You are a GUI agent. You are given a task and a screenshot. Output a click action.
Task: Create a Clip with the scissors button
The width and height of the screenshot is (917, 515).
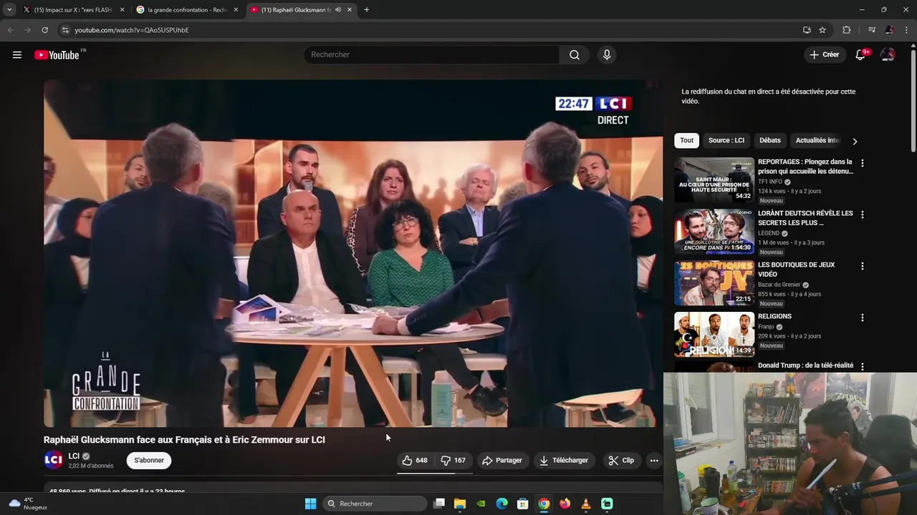tap(621, 461)
